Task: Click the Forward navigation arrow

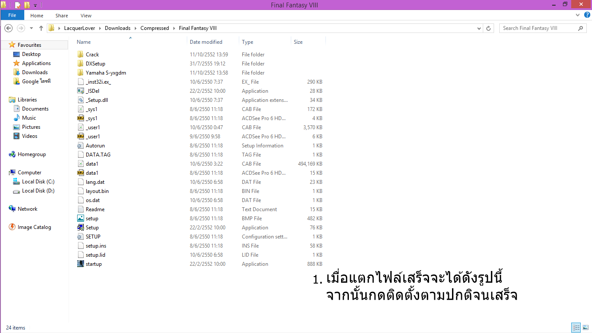Action: pos(20,28)
